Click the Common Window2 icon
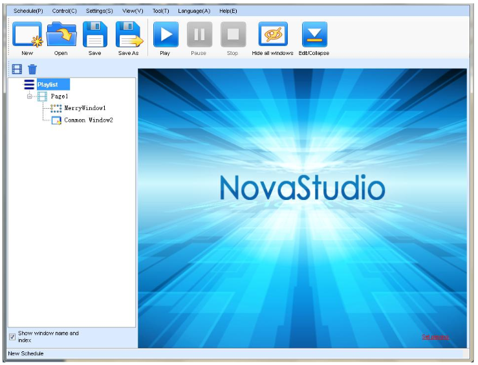The image size is (478, 365). pos(56,120)
